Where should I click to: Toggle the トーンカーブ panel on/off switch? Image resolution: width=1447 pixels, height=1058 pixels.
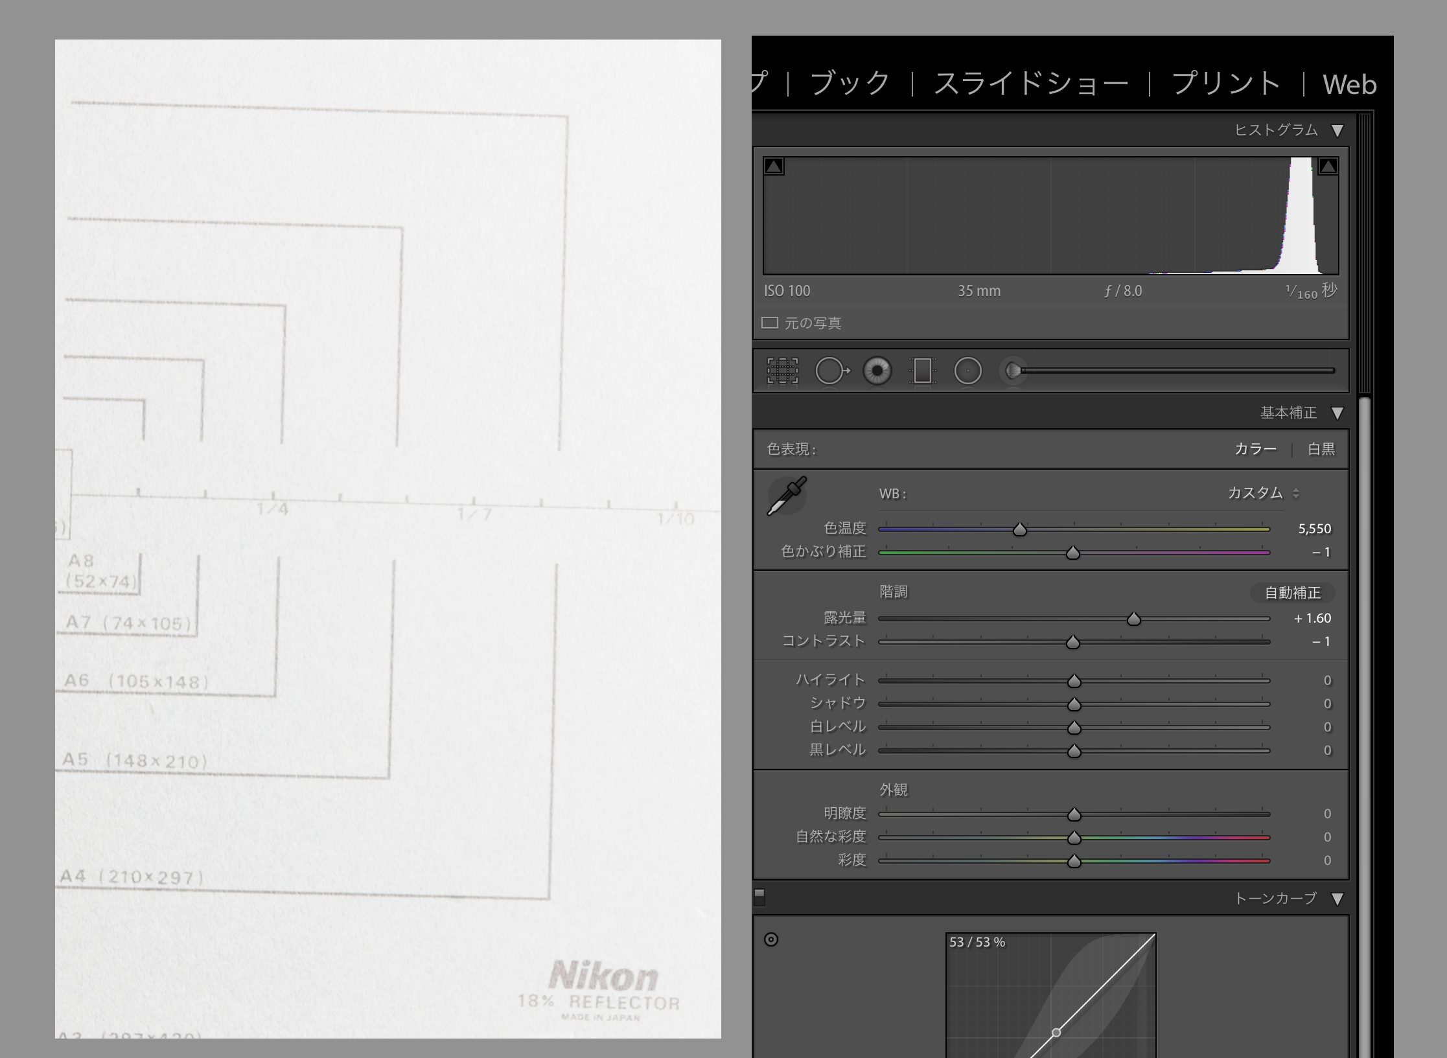click(759, 897)
